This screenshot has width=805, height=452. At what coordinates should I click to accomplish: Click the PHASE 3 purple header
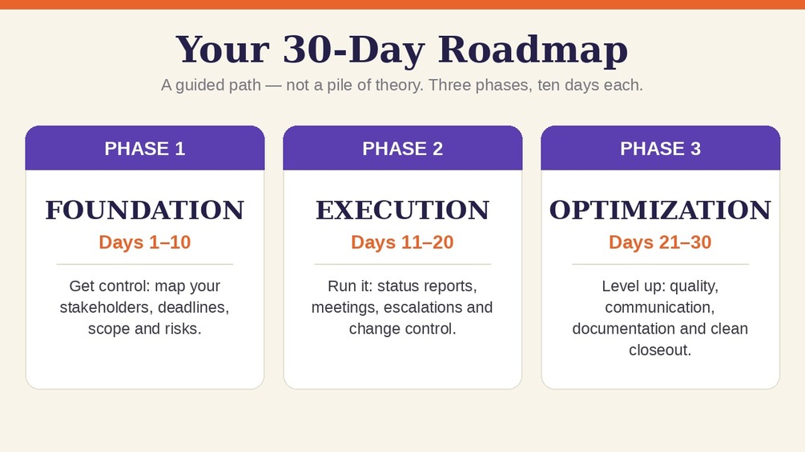tap(660, 148)
